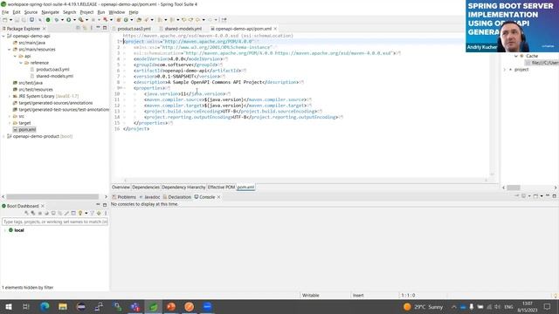
Task: Open the Dependencies tab of pom editor
Action: (146, 188)
